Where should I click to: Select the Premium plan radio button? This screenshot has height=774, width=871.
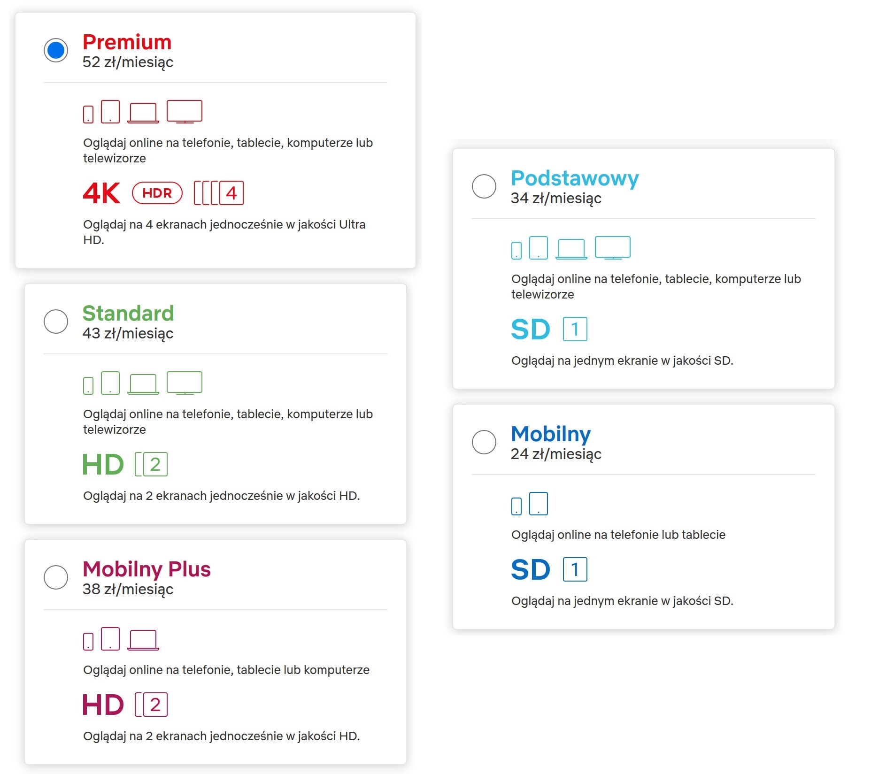[56, 50]
